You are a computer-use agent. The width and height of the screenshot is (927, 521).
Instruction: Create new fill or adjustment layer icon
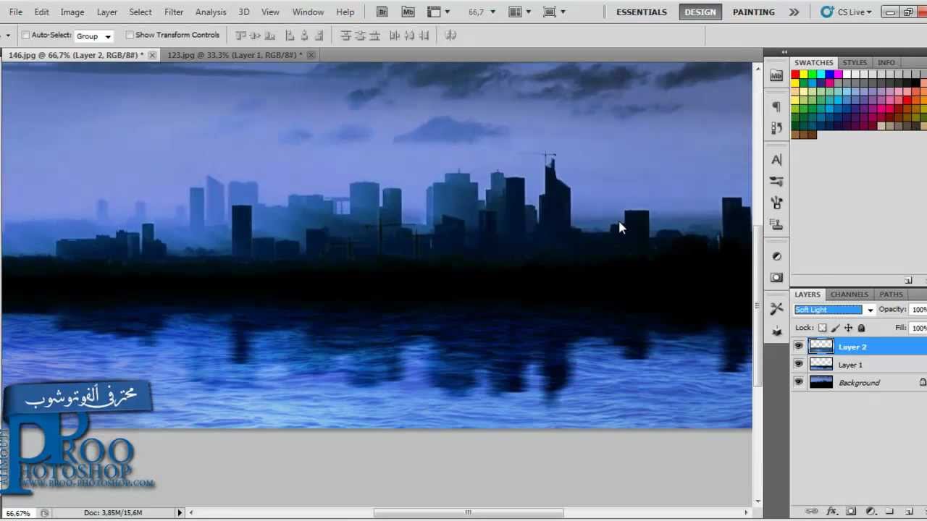point(871,511)
